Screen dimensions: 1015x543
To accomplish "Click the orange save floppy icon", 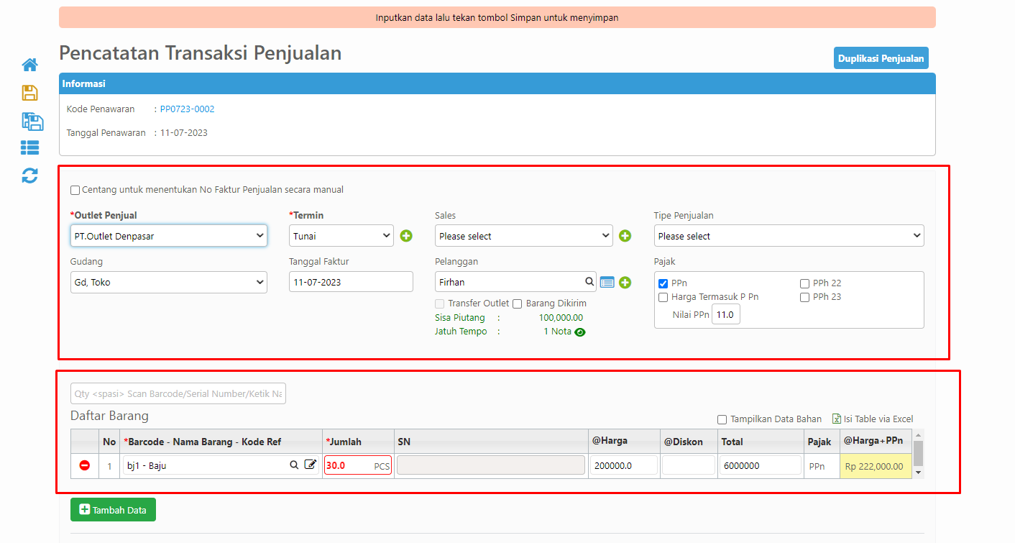I will coord(29,93).
